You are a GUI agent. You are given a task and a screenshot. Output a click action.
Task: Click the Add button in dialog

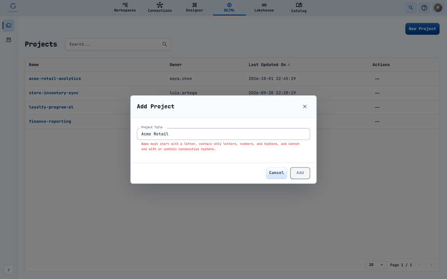(x=300, y=173)
